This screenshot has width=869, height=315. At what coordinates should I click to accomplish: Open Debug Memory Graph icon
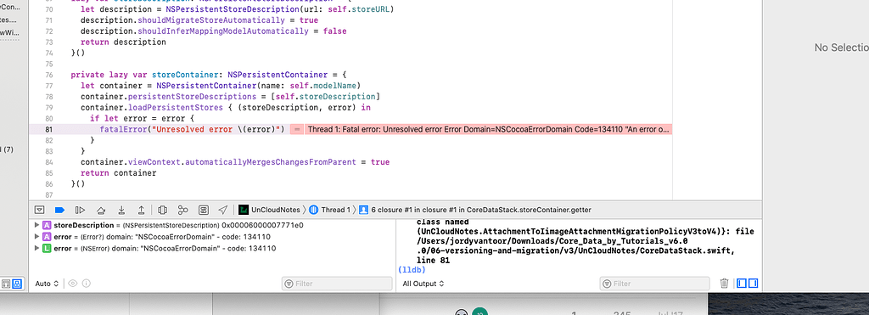pos(183,210)
